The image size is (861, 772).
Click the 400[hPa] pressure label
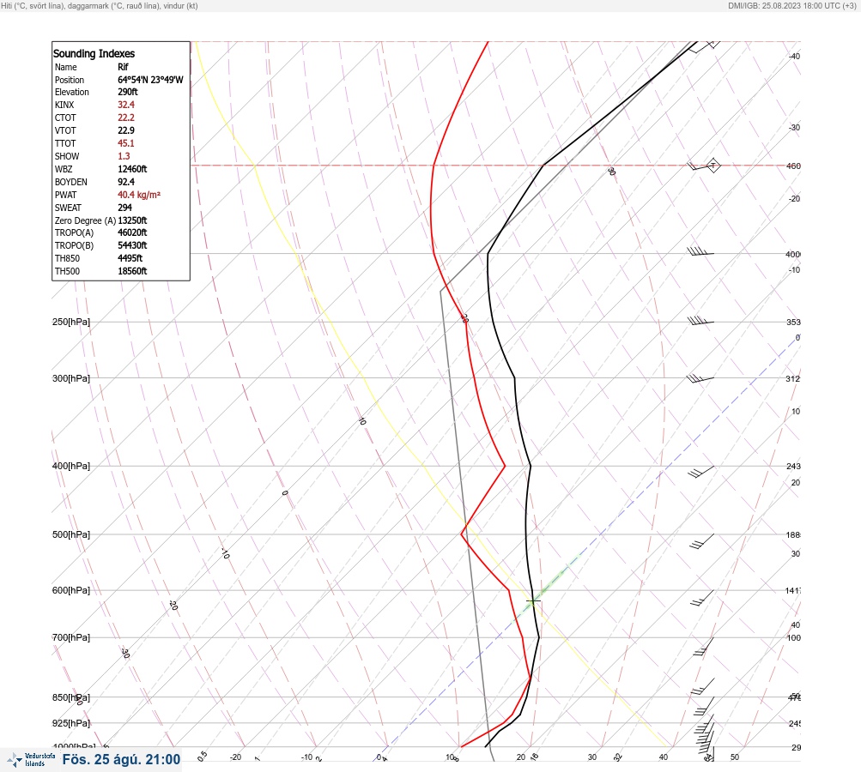pyautogui.click(x=71, y=467)
